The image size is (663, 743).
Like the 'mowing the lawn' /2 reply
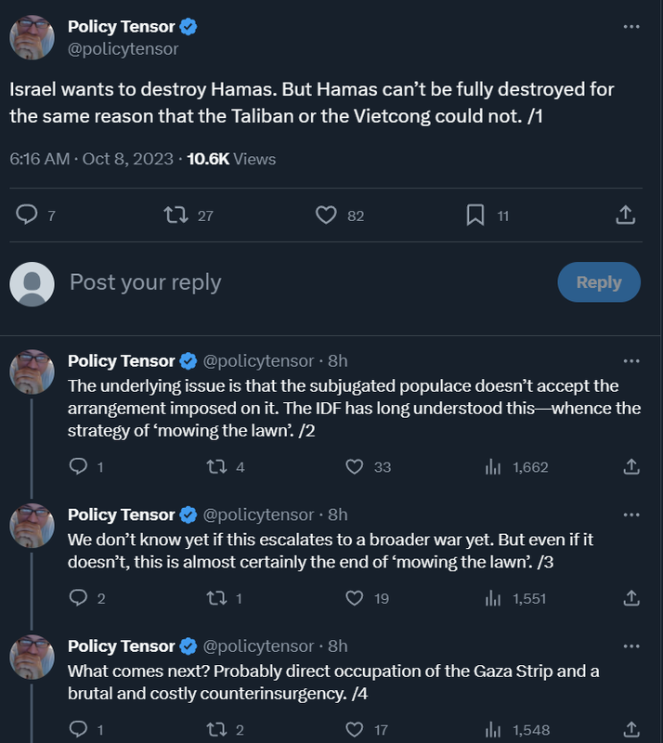click(x=354, y=467)
